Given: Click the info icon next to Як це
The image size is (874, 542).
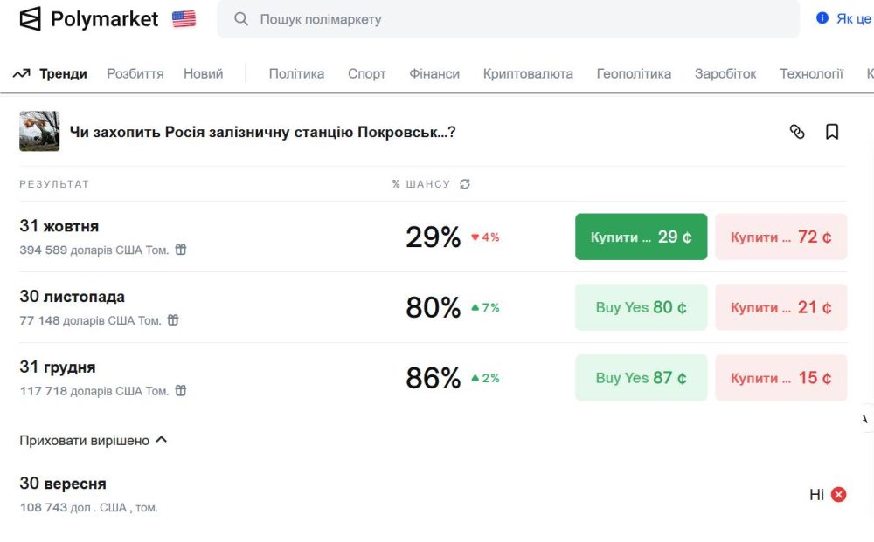Looking at the screenshot, I should pyautogui.click(x=822, y=18).
